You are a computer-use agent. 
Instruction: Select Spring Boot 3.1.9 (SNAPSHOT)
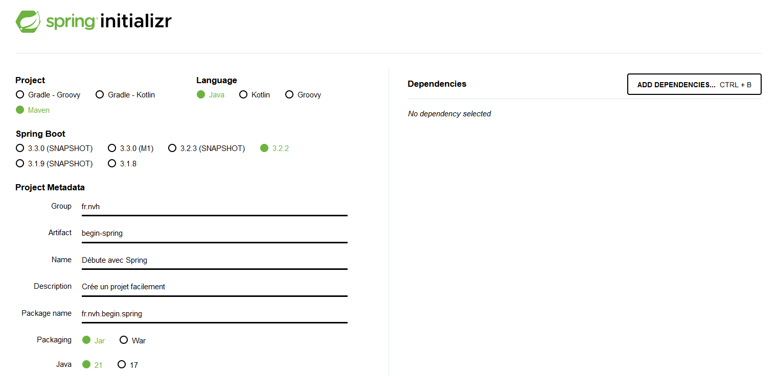tap(54, 164)
